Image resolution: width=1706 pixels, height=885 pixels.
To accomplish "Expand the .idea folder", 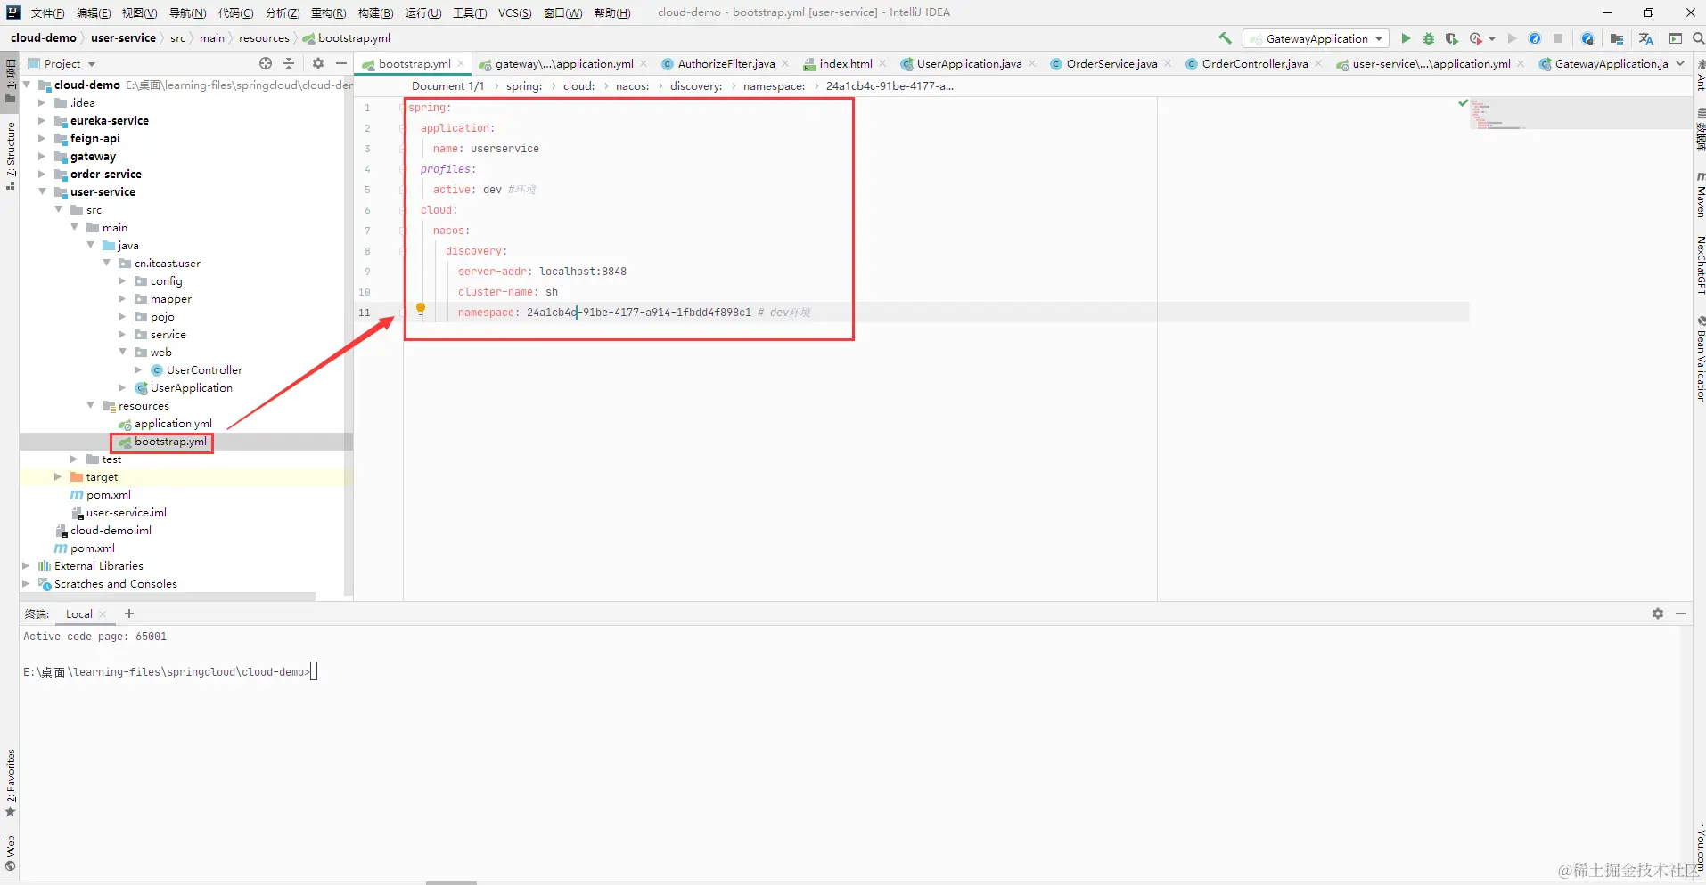I will tap(41, 102).
